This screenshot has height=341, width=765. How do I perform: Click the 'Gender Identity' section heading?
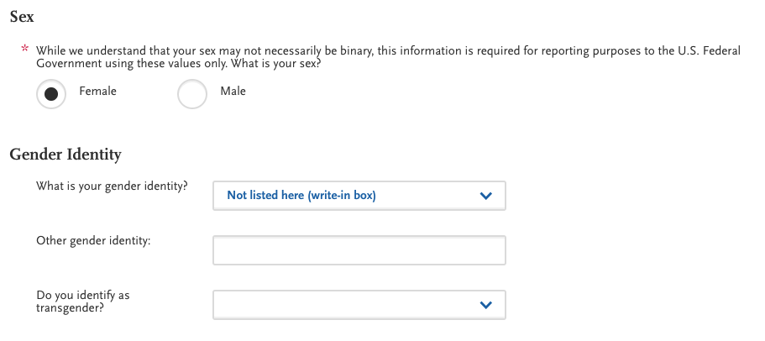click(x=65, y=155)
